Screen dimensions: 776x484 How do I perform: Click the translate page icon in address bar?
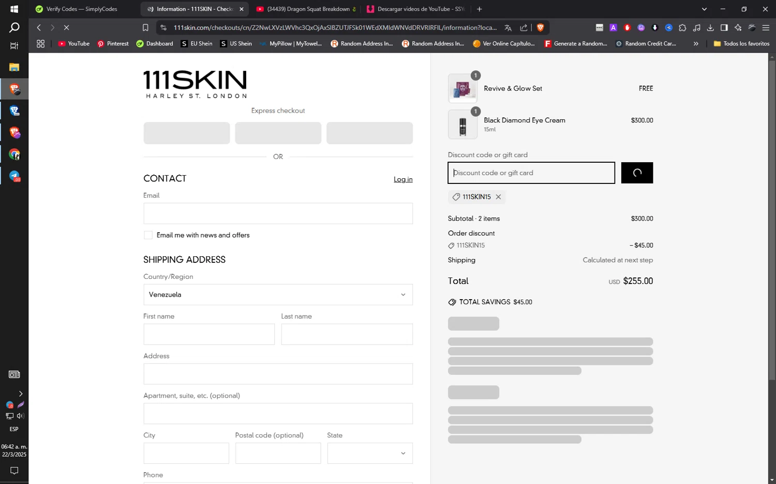pos(508,28)
